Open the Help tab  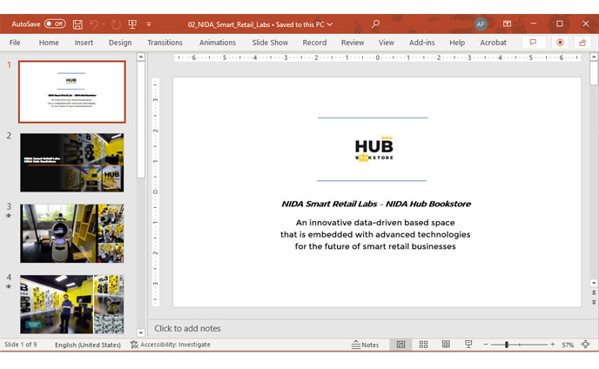coord(457,43)
